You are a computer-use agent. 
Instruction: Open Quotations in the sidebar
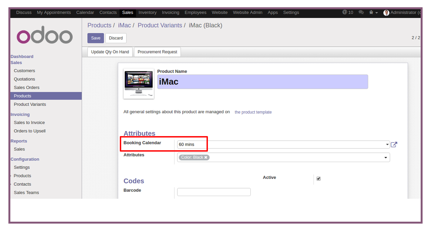coord(24,79)
